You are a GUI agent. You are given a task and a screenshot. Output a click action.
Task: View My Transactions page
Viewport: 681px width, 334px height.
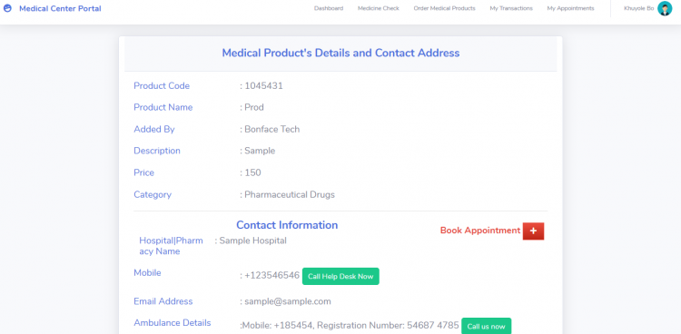pyautogui.click(x=511, y=8)
